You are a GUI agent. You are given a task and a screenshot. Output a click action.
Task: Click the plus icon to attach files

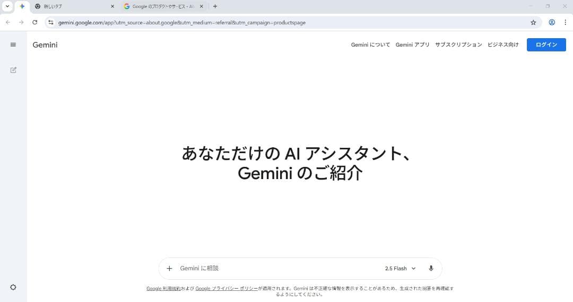click(x=169, y=269)
